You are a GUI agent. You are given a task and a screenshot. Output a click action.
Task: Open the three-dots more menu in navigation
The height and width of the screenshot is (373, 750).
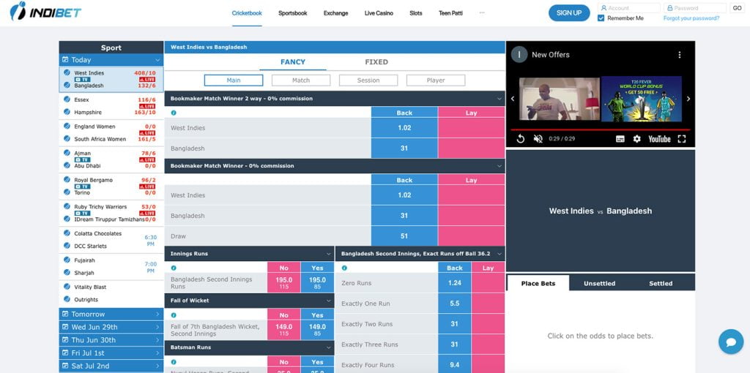pyautogui.click(x=482, y=13)
